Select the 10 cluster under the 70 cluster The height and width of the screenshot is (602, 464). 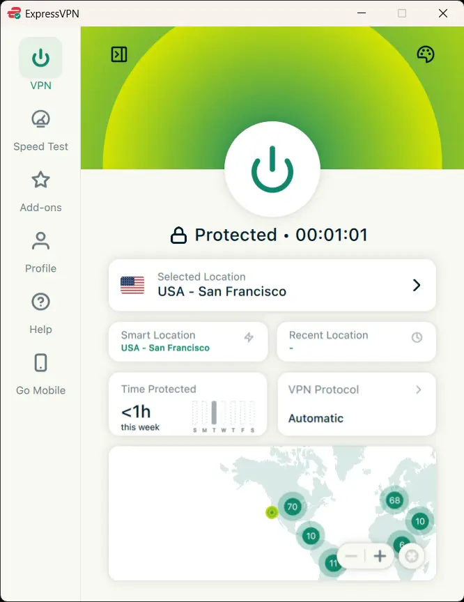tap(311, 536)
